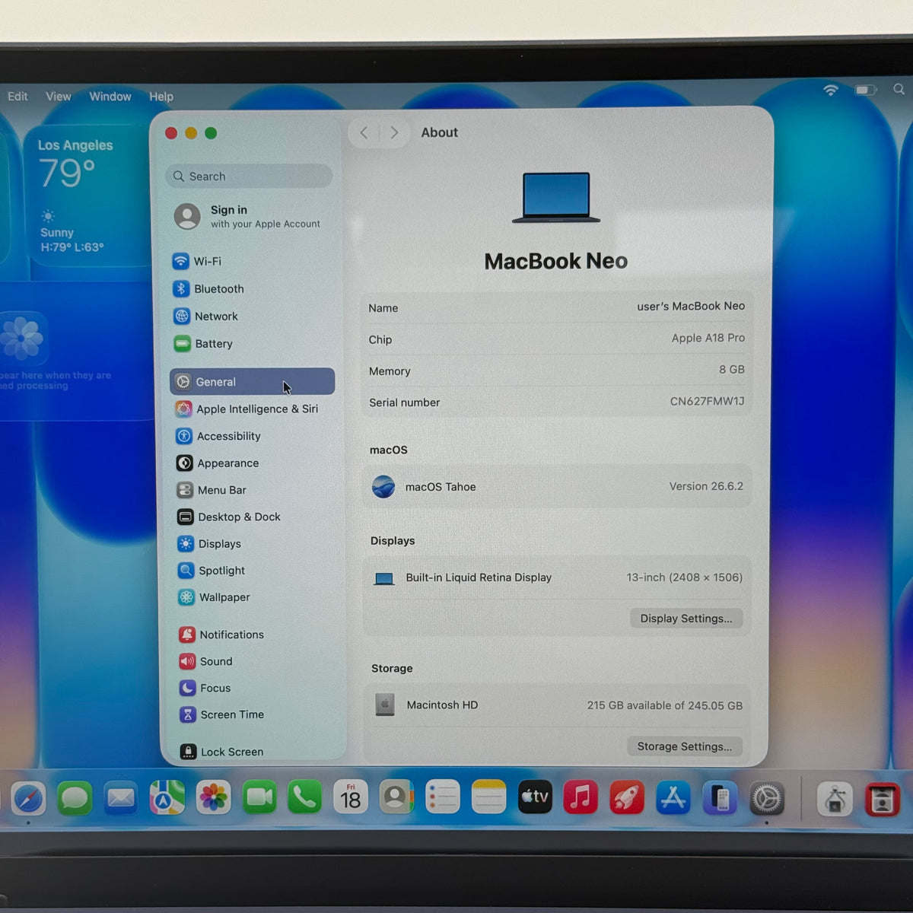Viewport: 913px width, 913px height.
Task: Click the Storage Settings... button
Action: 685,746
